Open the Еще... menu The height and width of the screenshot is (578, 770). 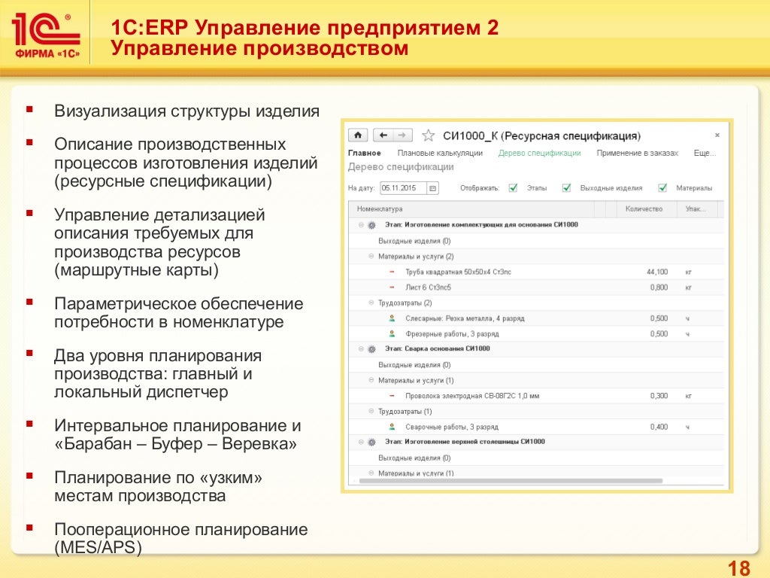(705, 154)
